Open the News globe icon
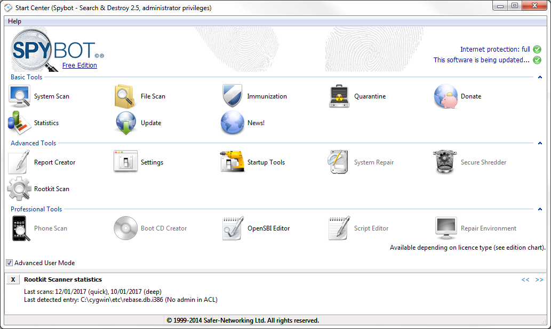Image resolution: width=551 pixels, height=329 pixels. 232,123
